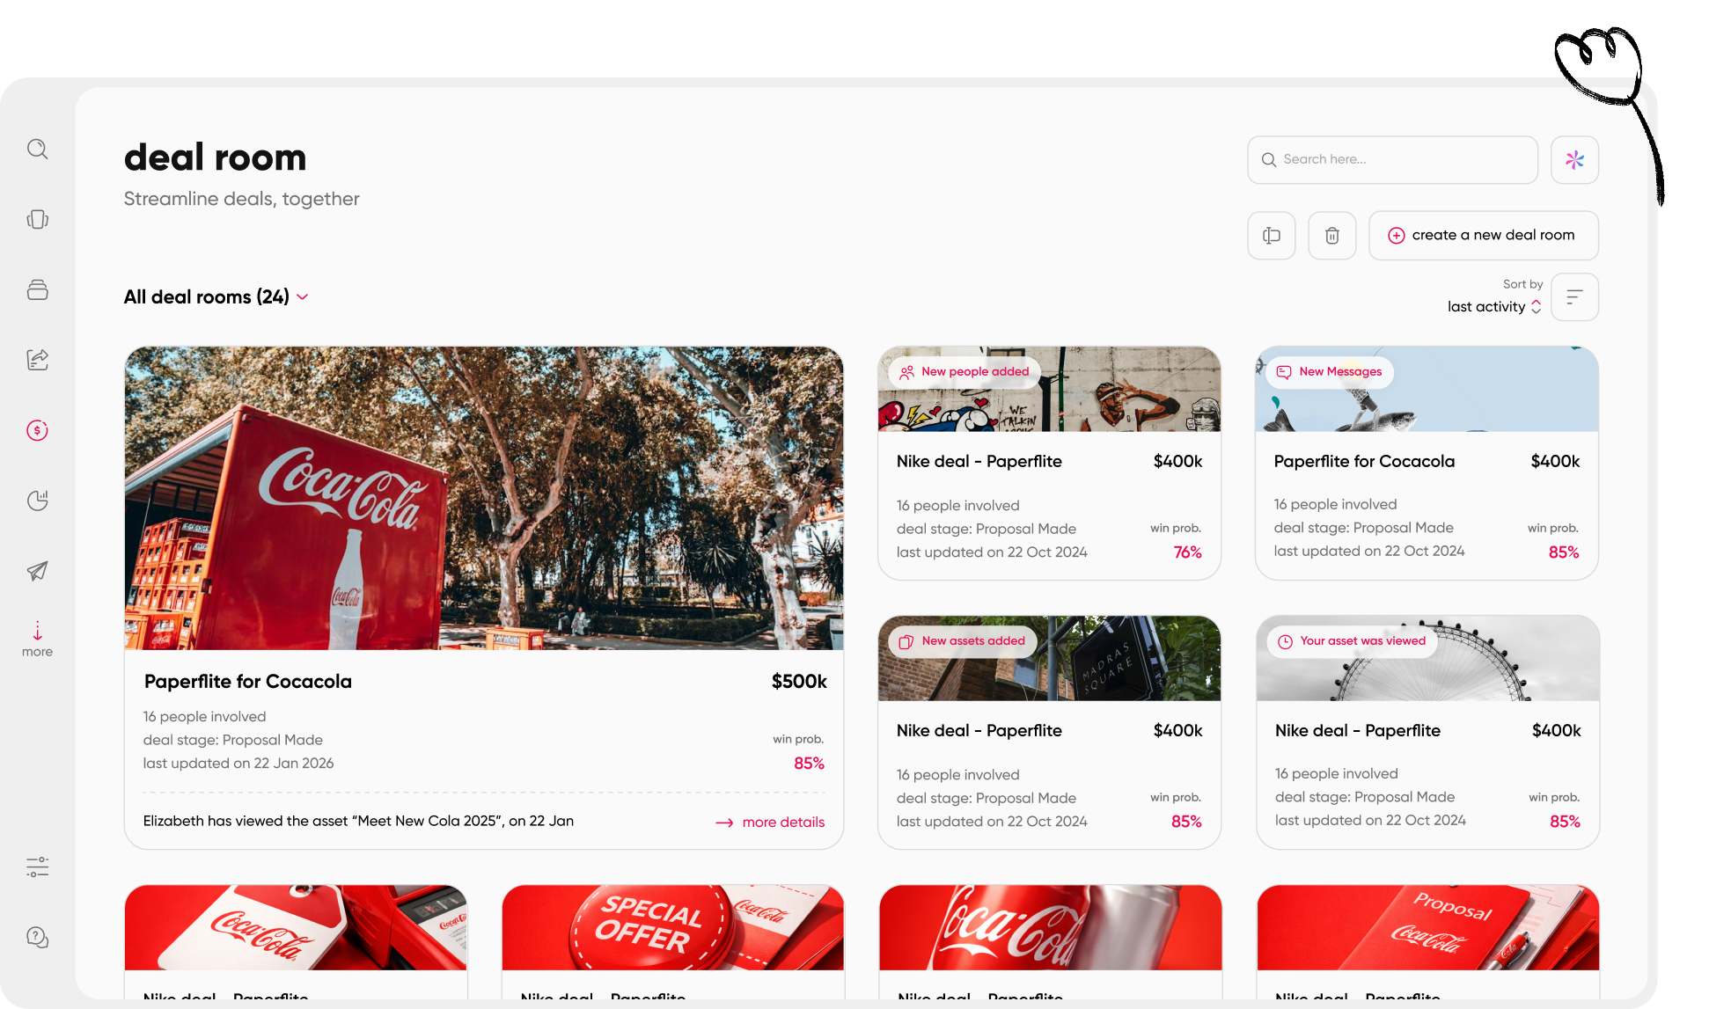This screenshot has width=1731, height=1009.
Task: Open the share and edit icon in the sidebar
Action: pyautogui.click(x=37, y=360)
